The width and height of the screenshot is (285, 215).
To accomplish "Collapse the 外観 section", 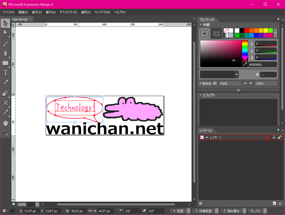I will pos(201,25).
